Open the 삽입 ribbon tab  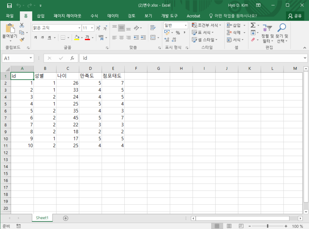(41, 16)
